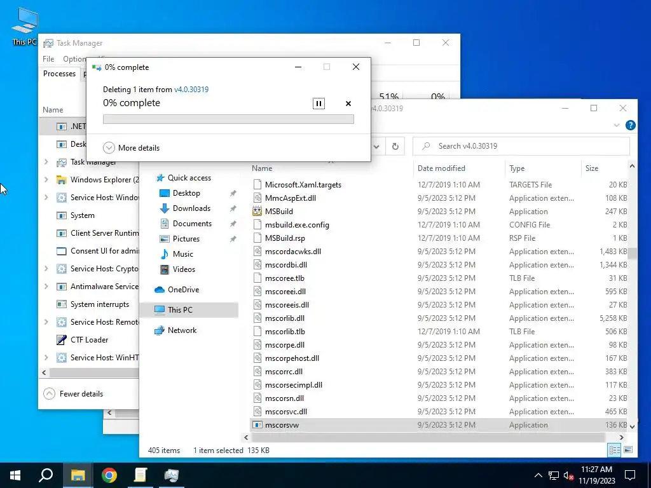Viewport: 651px width, 488px height.
Task: Open the Windows Start menu
Action: click(x=15, y=475)
